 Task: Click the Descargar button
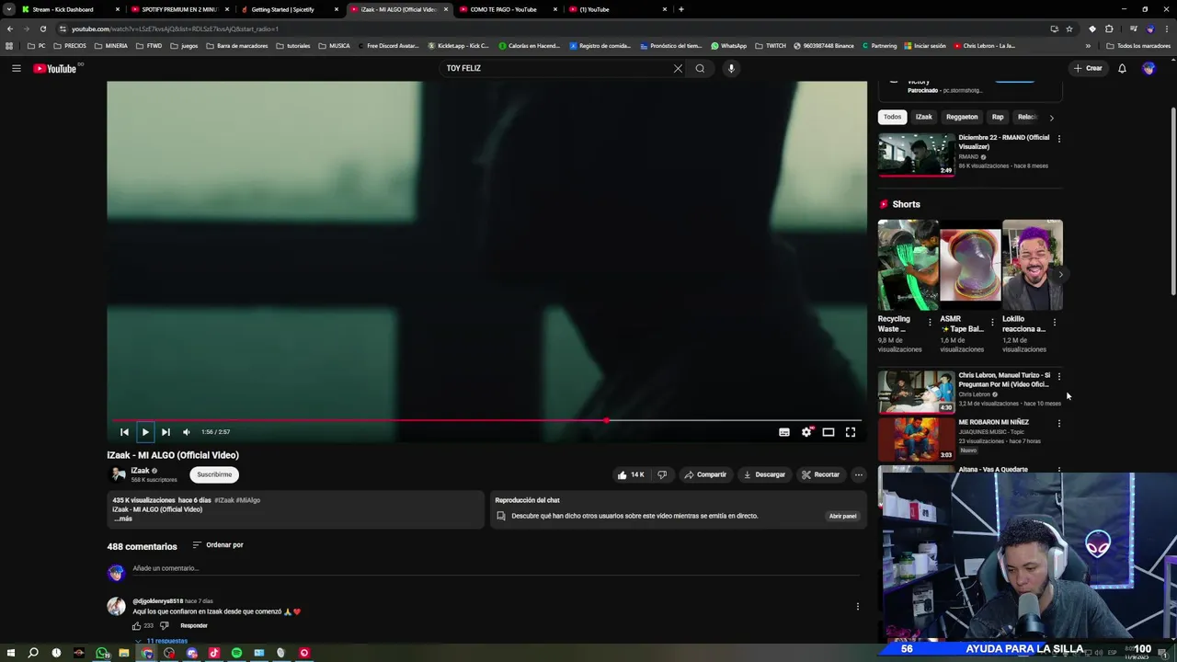(x=764, y=474)
